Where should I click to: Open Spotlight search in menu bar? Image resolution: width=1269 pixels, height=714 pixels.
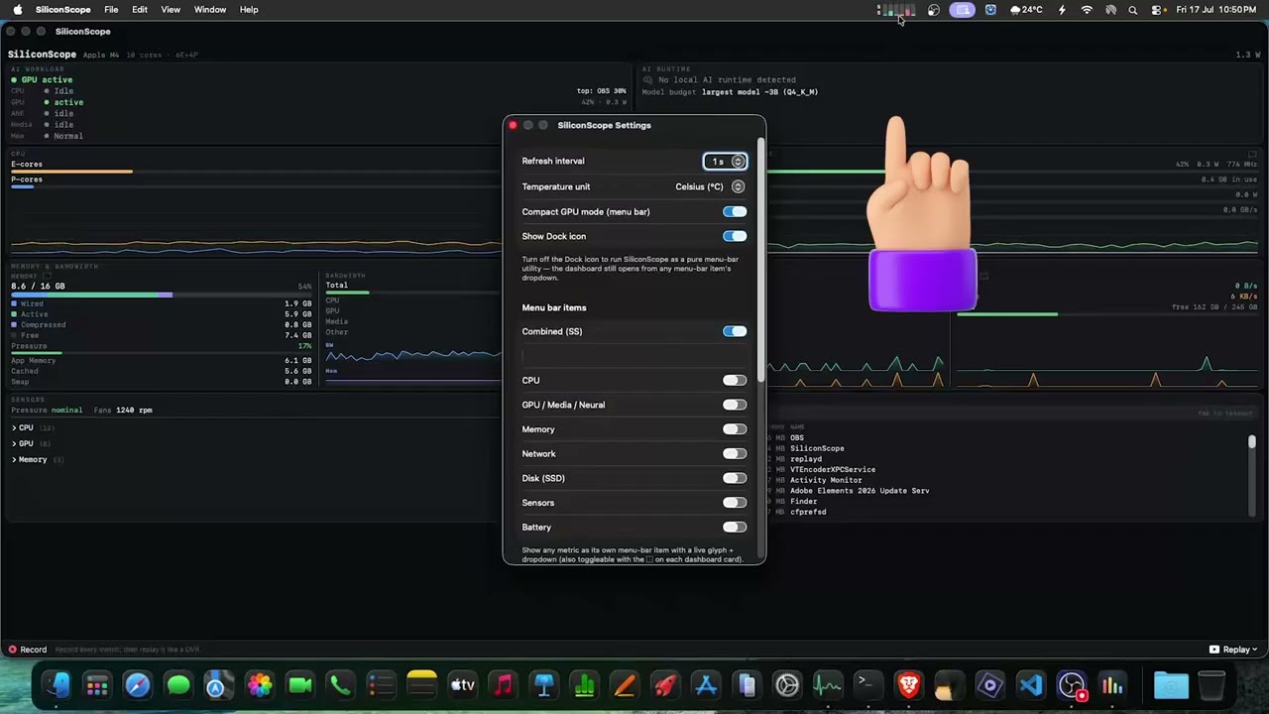tap(1133, 10)
